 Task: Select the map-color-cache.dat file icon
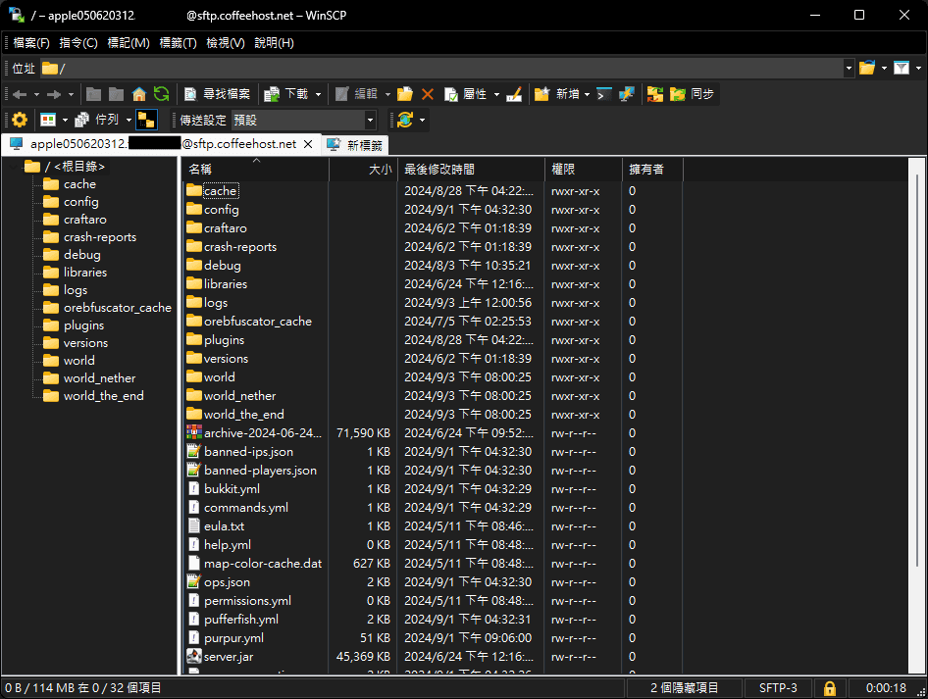pos(194,564)
